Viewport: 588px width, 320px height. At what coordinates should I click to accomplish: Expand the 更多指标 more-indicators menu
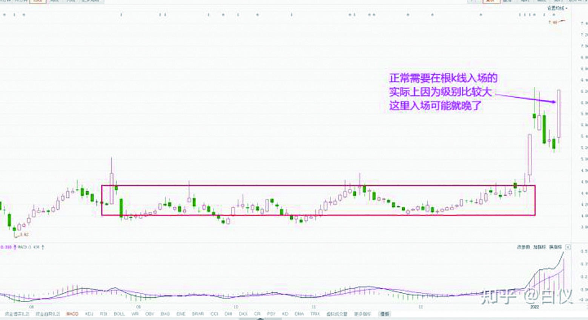362,314
